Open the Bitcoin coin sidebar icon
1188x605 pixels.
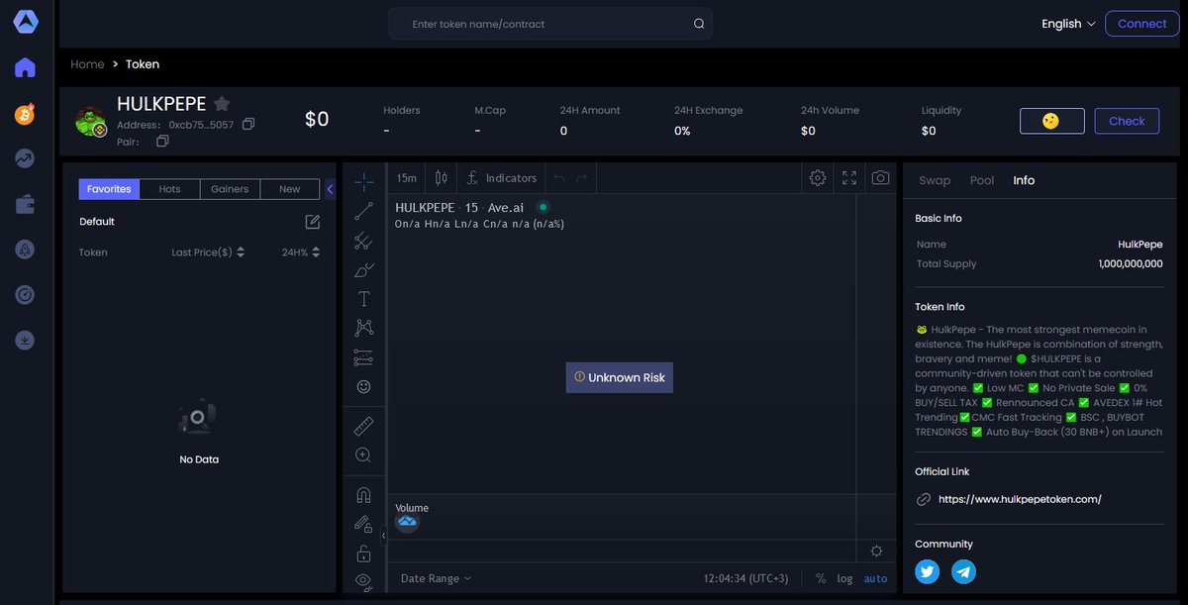(x=25, y=114)
